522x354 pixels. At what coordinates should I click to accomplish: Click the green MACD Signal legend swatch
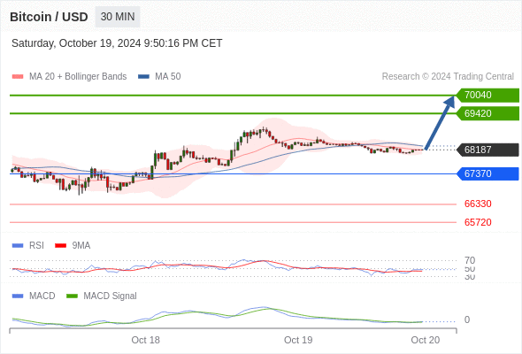[72, 296]
